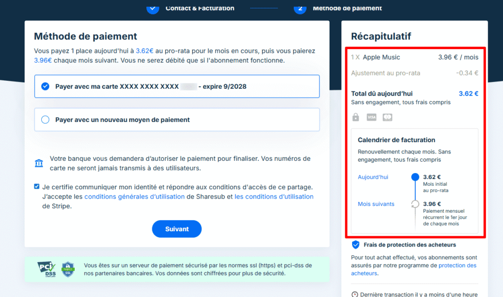The height and width of the screenshot is (297, 503).
Task: Select the Visa card icon in the summary
Action: click(x=371, y=117)
